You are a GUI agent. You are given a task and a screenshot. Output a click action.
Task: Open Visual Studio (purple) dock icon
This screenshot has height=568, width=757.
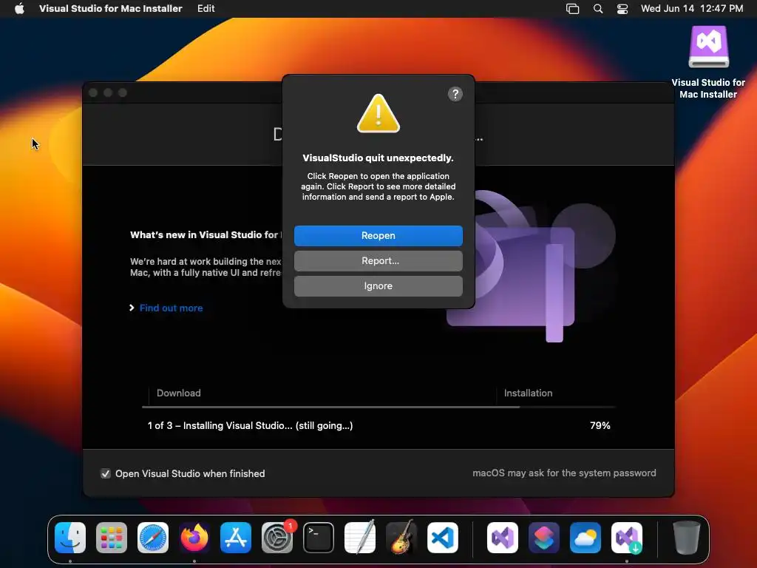point(503,537)
